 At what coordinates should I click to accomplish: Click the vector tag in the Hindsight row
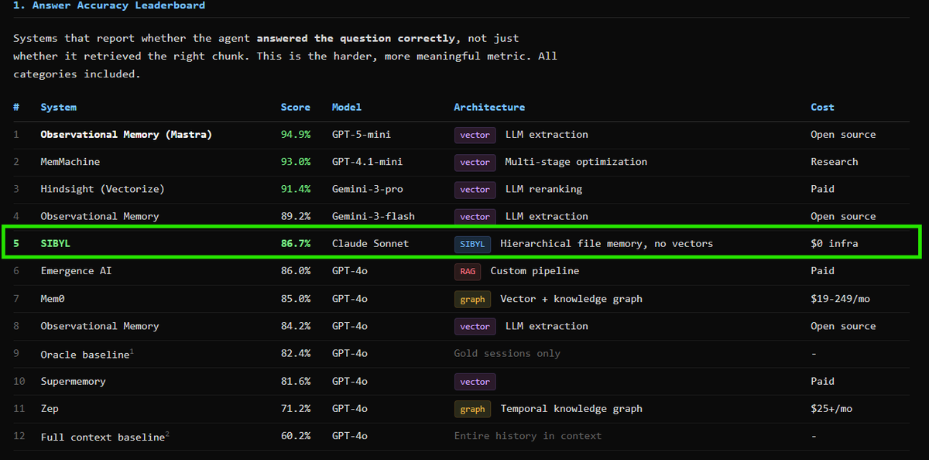point(475,189)
